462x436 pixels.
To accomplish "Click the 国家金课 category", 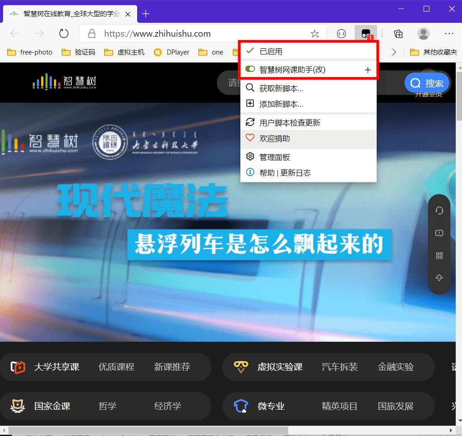I will click(52, 406).
